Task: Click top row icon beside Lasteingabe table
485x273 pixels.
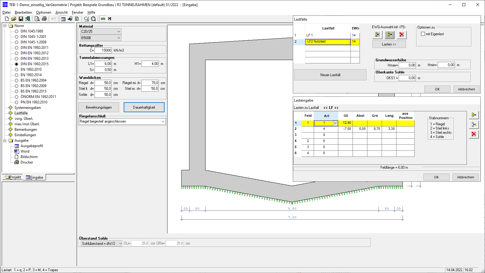Action: point(474,115)
